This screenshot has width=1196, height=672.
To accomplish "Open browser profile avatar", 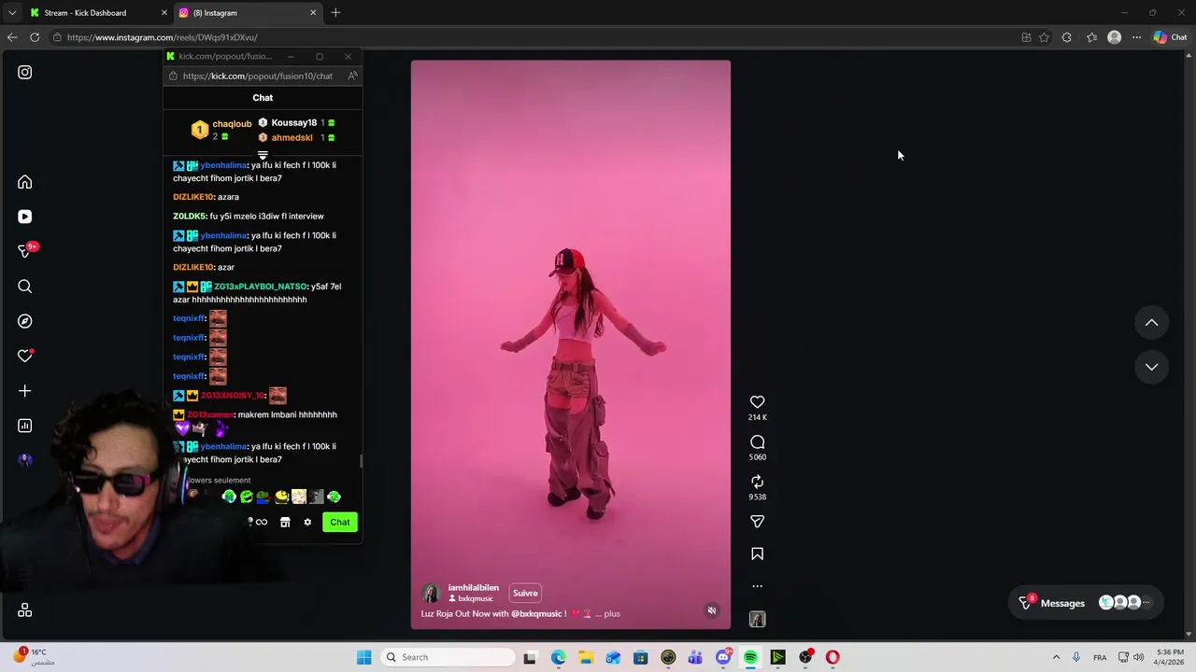I will coord(1114,37).
